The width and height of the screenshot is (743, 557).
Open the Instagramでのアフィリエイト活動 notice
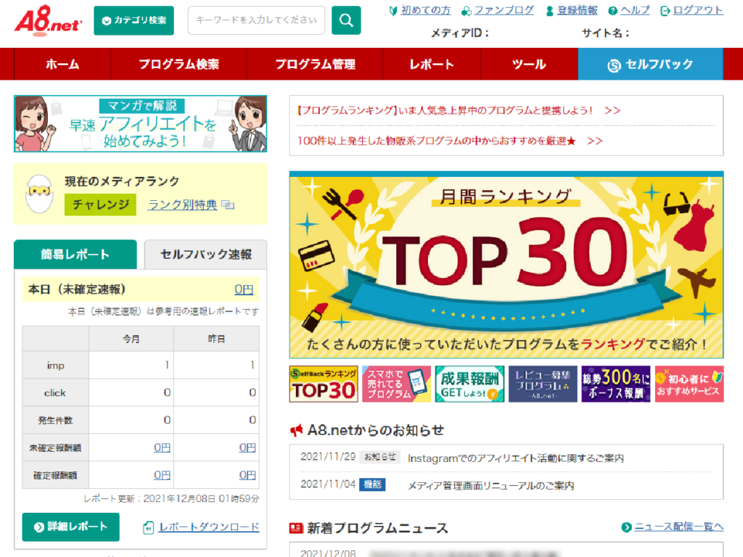(x=516, y=458)
